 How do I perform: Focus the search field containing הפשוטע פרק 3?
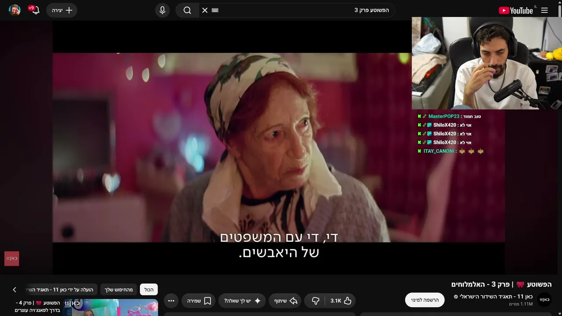pos(303,10)
